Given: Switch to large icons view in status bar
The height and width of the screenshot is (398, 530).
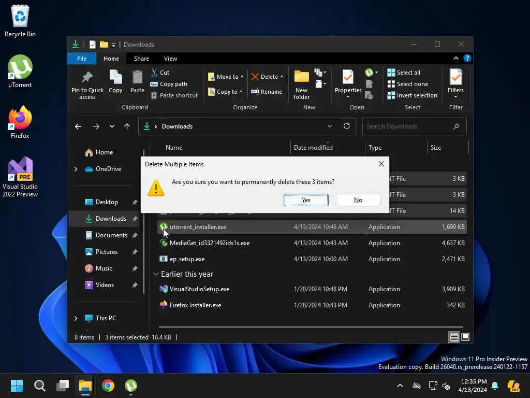Looking at the screenshot, I should [x=465, y=337].
